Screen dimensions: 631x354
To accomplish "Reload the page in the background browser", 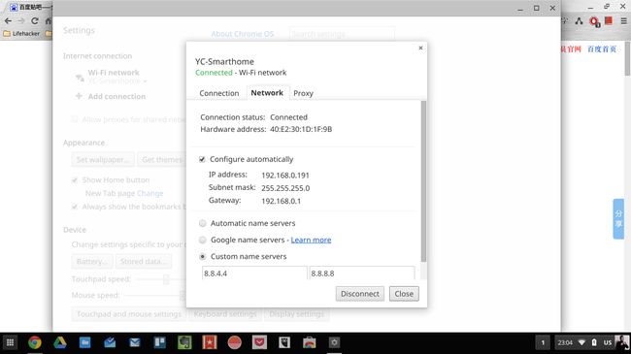I will pos(35,21).
